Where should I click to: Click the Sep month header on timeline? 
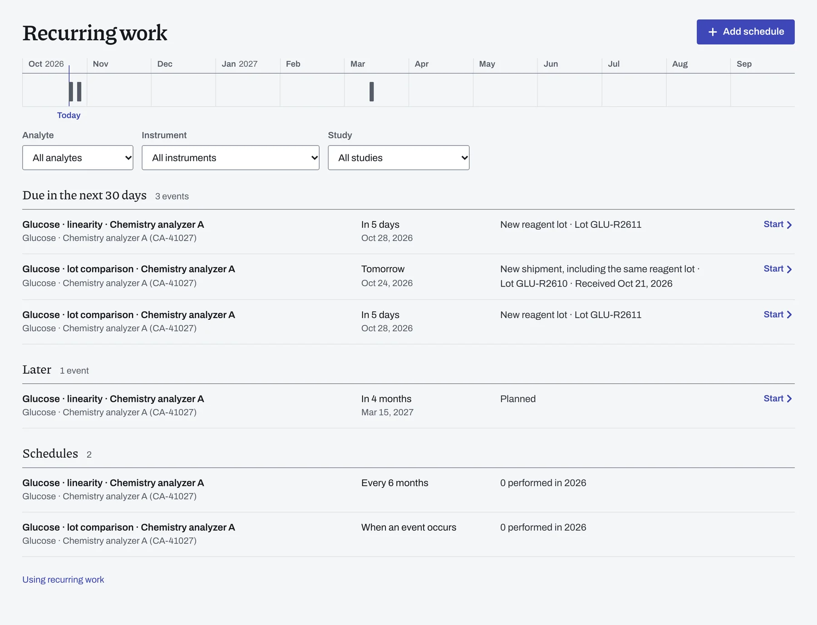tap(744, 64)
